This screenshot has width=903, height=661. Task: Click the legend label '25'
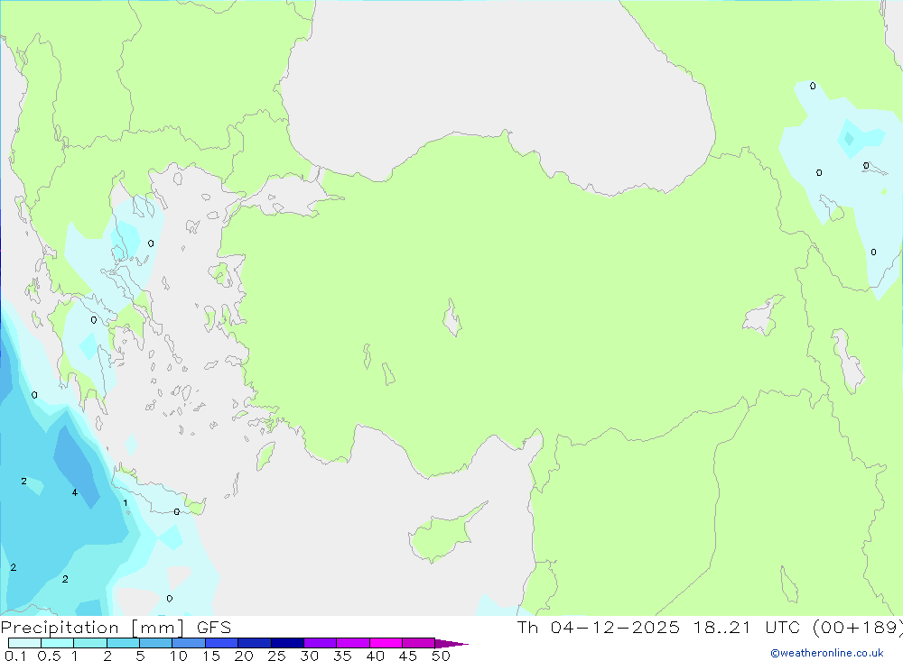[276, 656]
